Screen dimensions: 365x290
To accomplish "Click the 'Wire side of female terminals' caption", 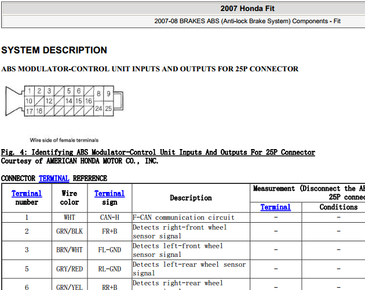I will click(x=64, y=140).
